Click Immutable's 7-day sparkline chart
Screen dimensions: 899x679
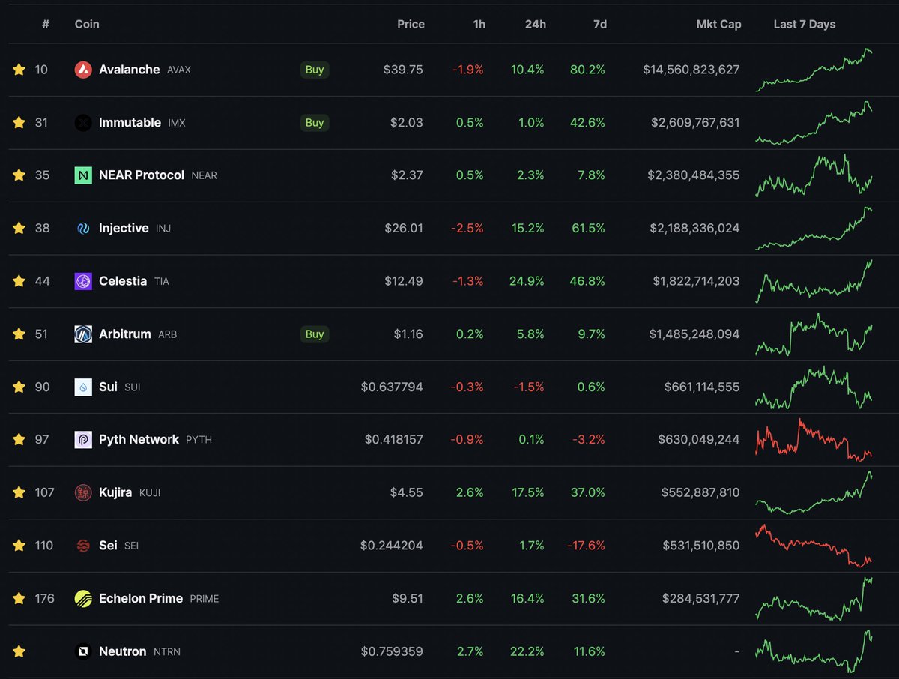tap(824, 122)
